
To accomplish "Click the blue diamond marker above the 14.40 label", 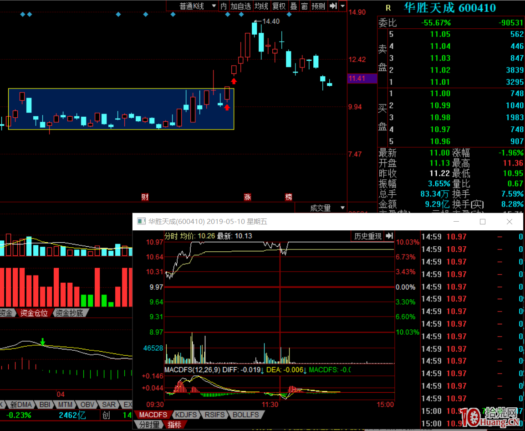I will 241,15.
